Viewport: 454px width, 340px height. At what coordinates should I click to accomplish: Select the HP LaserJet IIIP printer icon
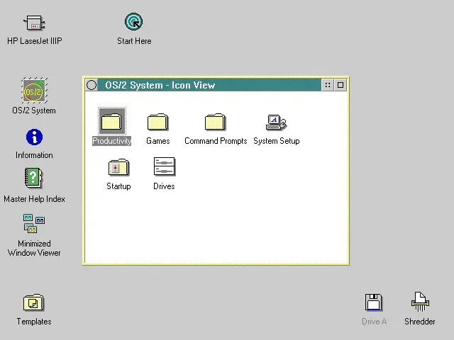click(35, 23)
